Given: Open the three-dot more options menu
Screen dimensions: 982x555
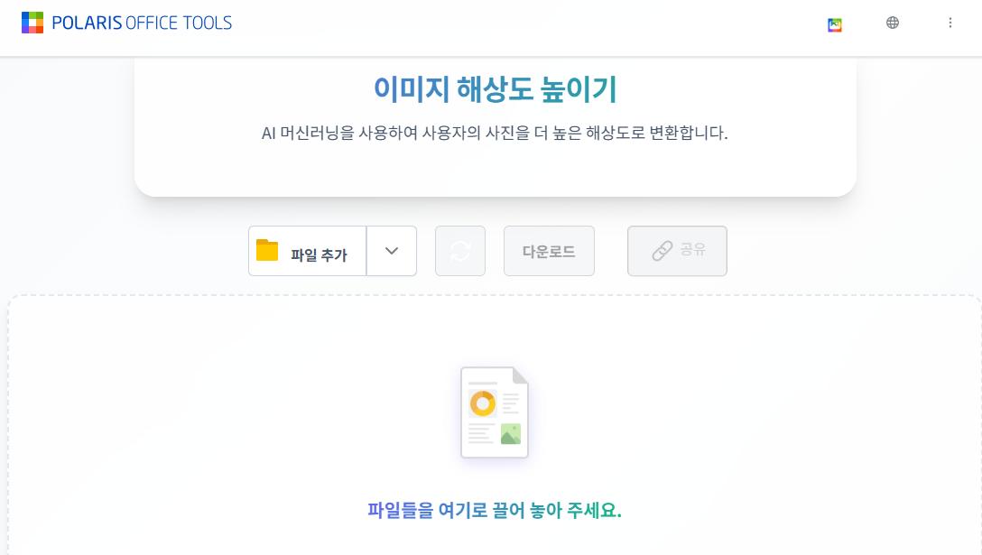Looking at the screenshot, I should point(950,23).
